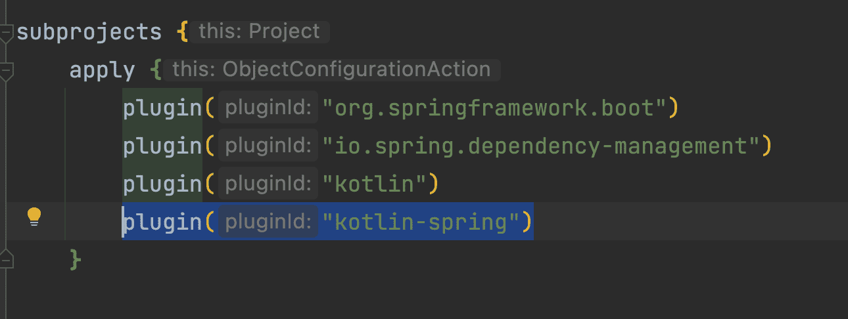Click the fold end marker beside closing brace
The image size is (848, 319).
pos(6,257)
